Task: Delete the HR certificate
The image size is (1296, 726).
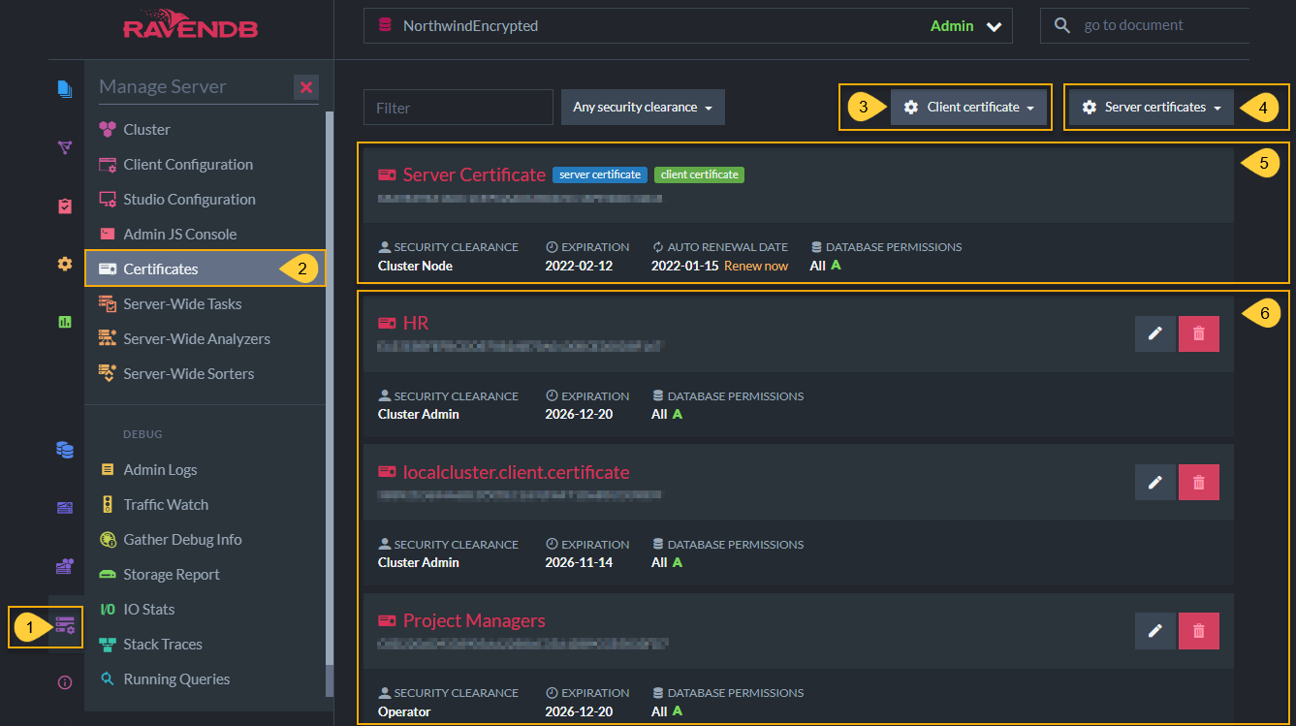Action: (x=1199, y=333)
